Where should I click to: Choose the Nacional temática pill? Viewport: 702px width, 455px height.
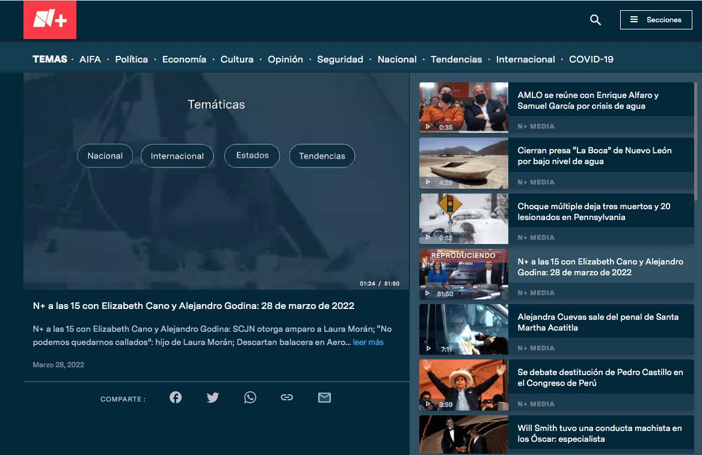(105, 156)
